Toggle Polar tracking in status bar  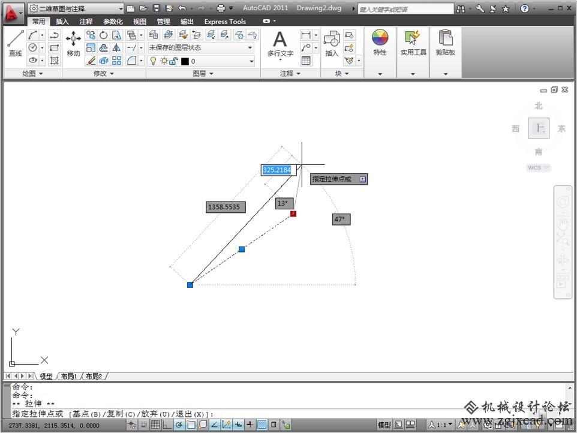coord(179,425)
